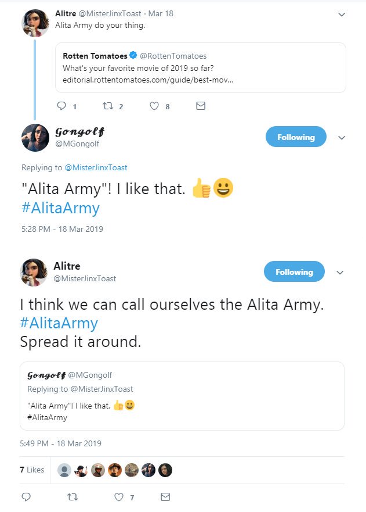This screenshot has height=512, width=366.
Task: Like the top tweet with 8 likes
Action: point(154,106)
